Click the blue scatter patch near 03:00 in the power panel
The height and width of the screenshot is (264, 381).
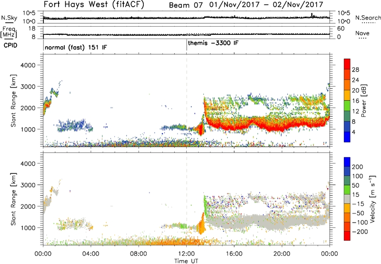pos(75,126)
